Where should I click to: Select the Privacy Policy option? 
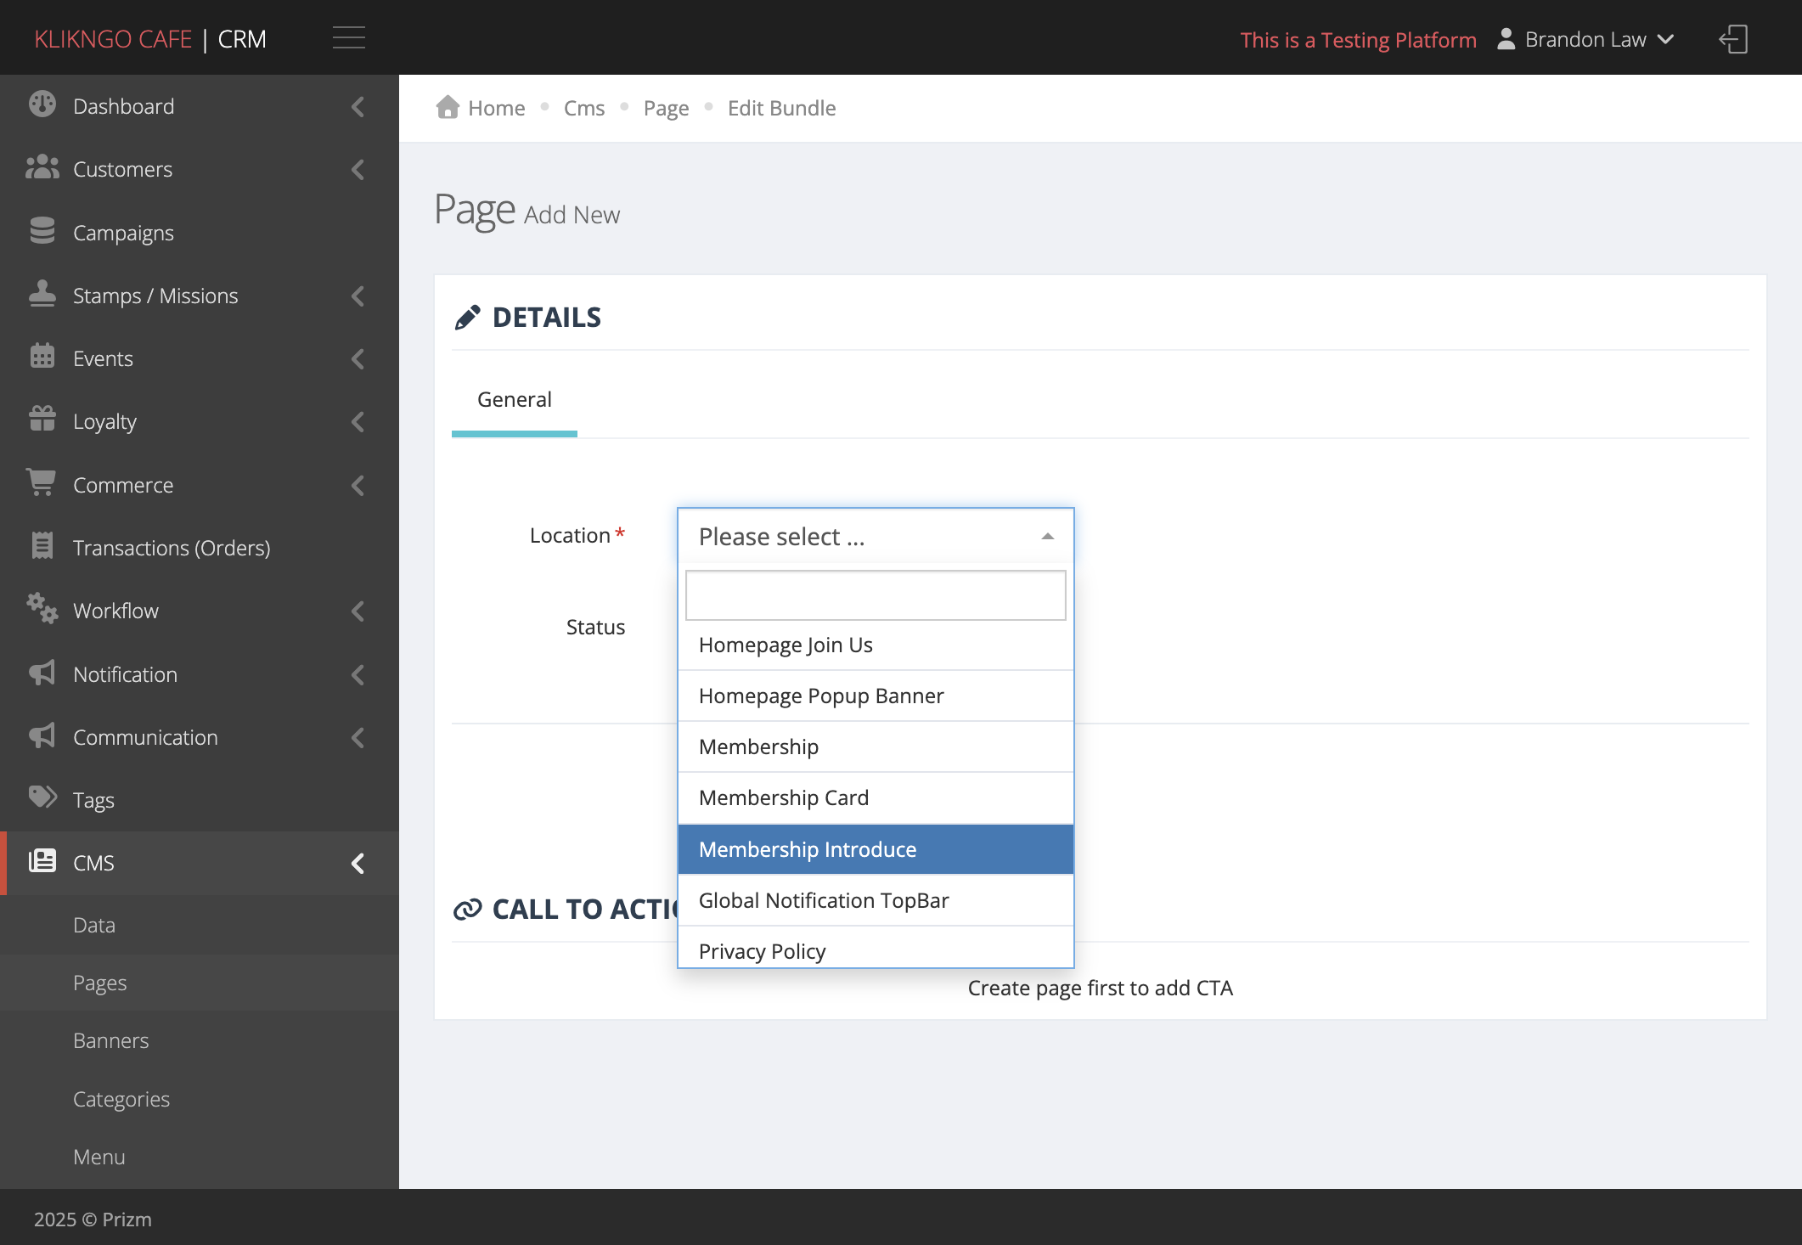pyautogui.click(x=876, y=948)
